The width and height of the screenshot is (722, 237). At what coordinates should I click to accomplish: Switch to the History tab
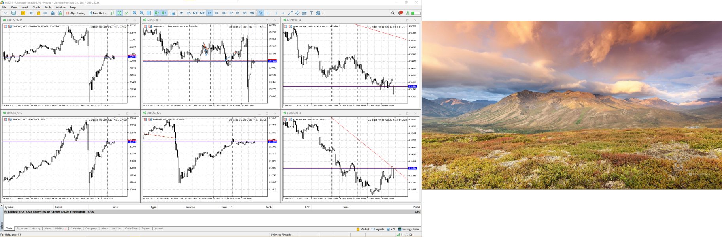pos(36,229)
